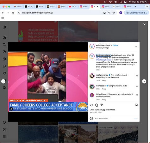The width and height of the screenshot is (150, 143).
Task: Open the More hamburger menu
Action: coord(4,137)
